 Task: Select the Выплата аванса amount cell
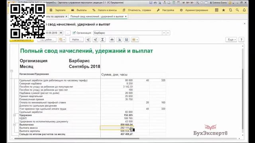point(117,128)
